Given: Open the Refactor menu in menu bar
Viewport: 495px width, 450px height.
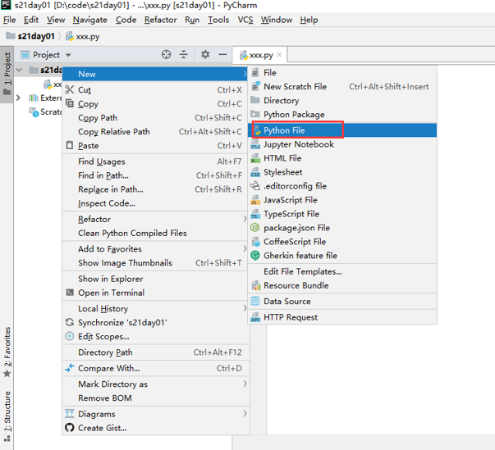Looking at the screenshot, I should (x=160, y=20).
